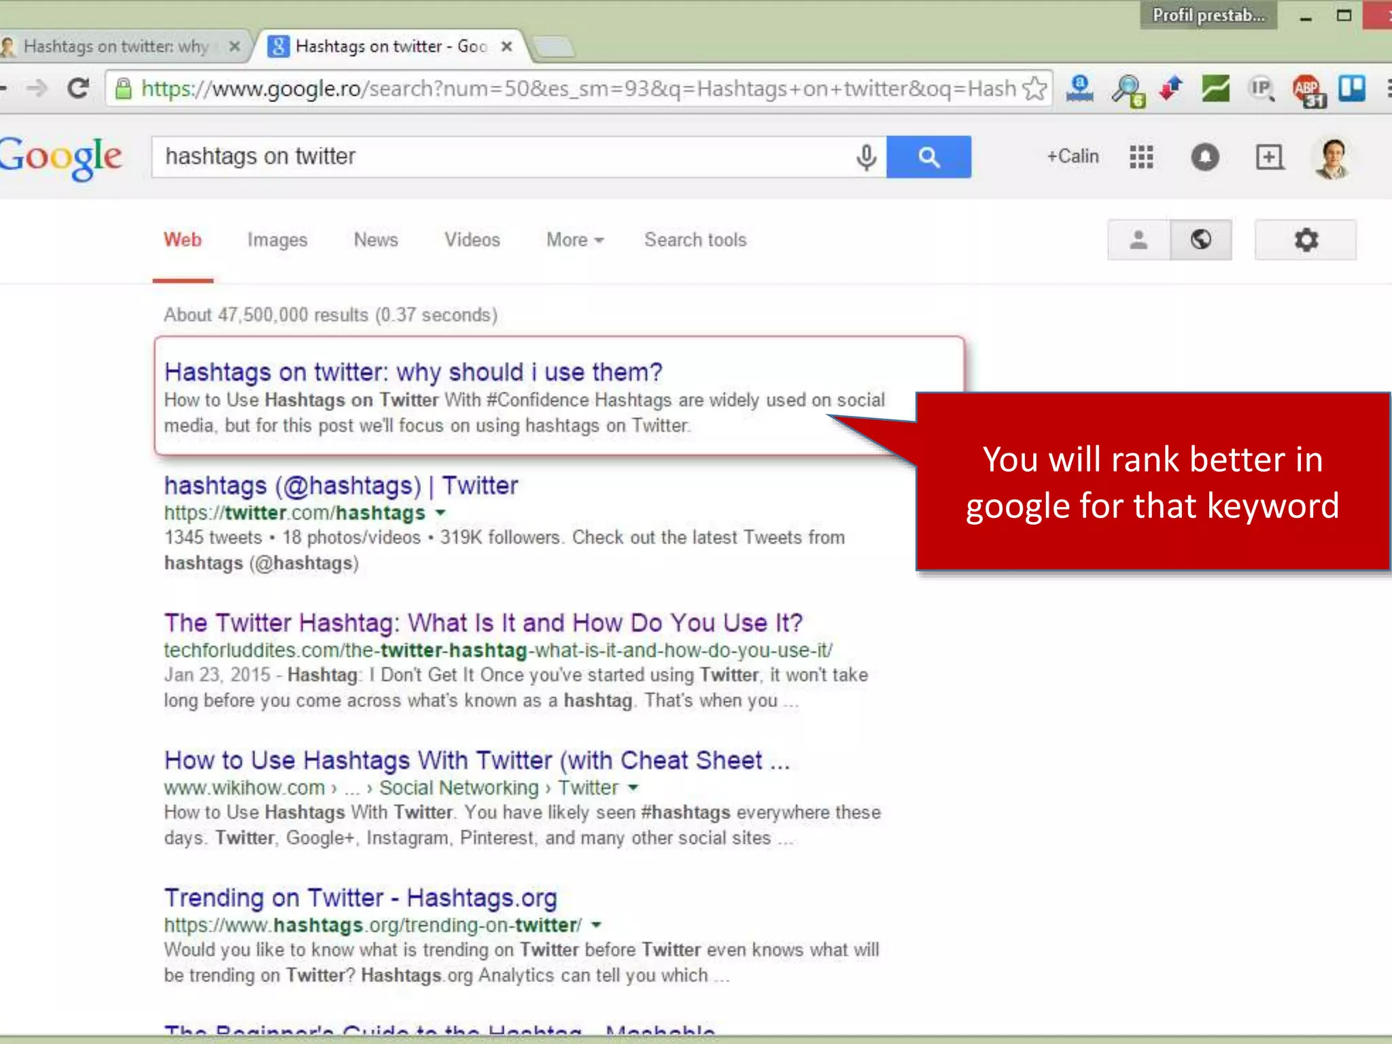Open the magnifier SEO extension icon
Viewport: 1392px width, 1044px height.
click(1128, 90)
